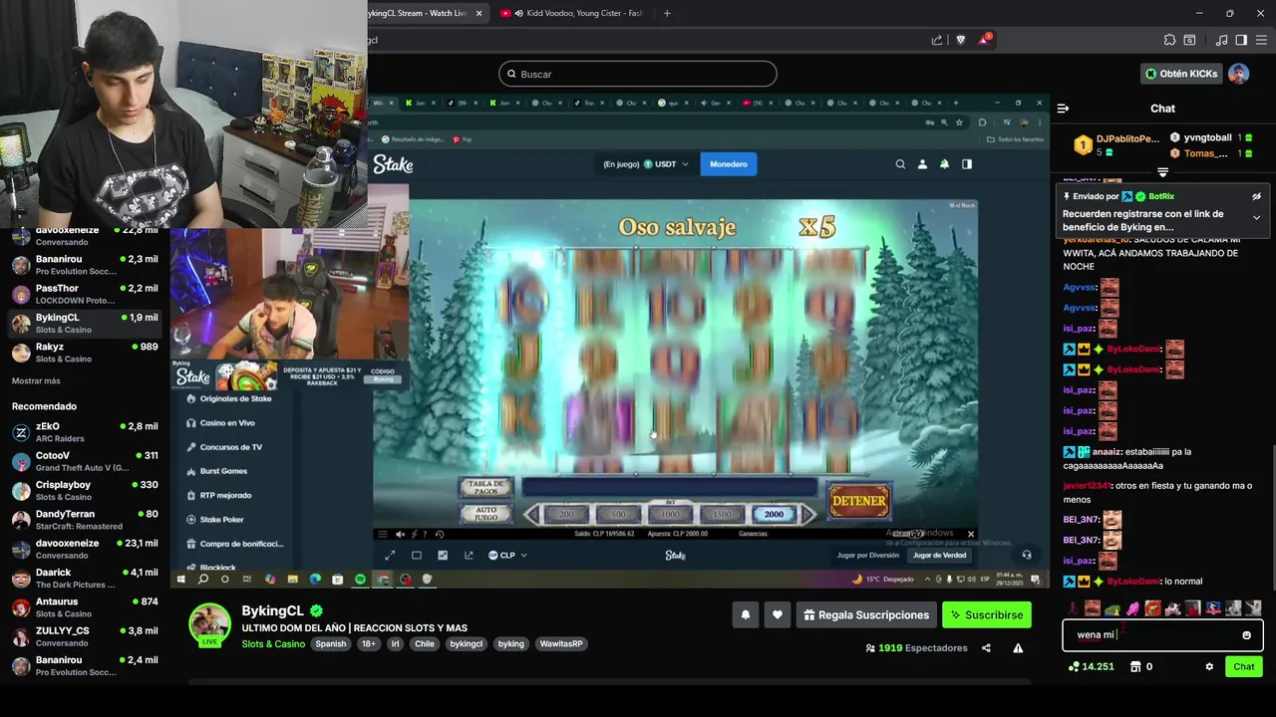1276x717 pixels.
Task: Collapse chat panel with arrow icon
Action: point(1063,109)
